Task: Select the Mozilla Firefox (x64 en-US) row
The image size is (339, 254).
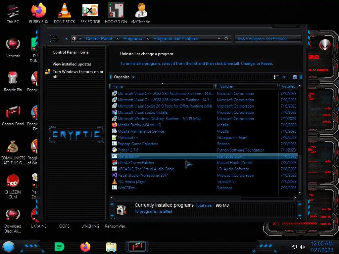Action: click(x=204, y=125)
